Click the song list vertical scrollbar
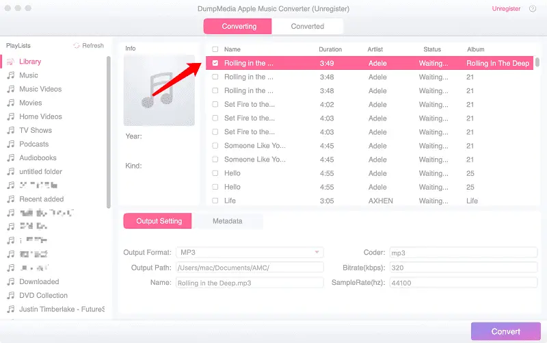The height and width of the screenshot is (343, 547). coord(538,62)
